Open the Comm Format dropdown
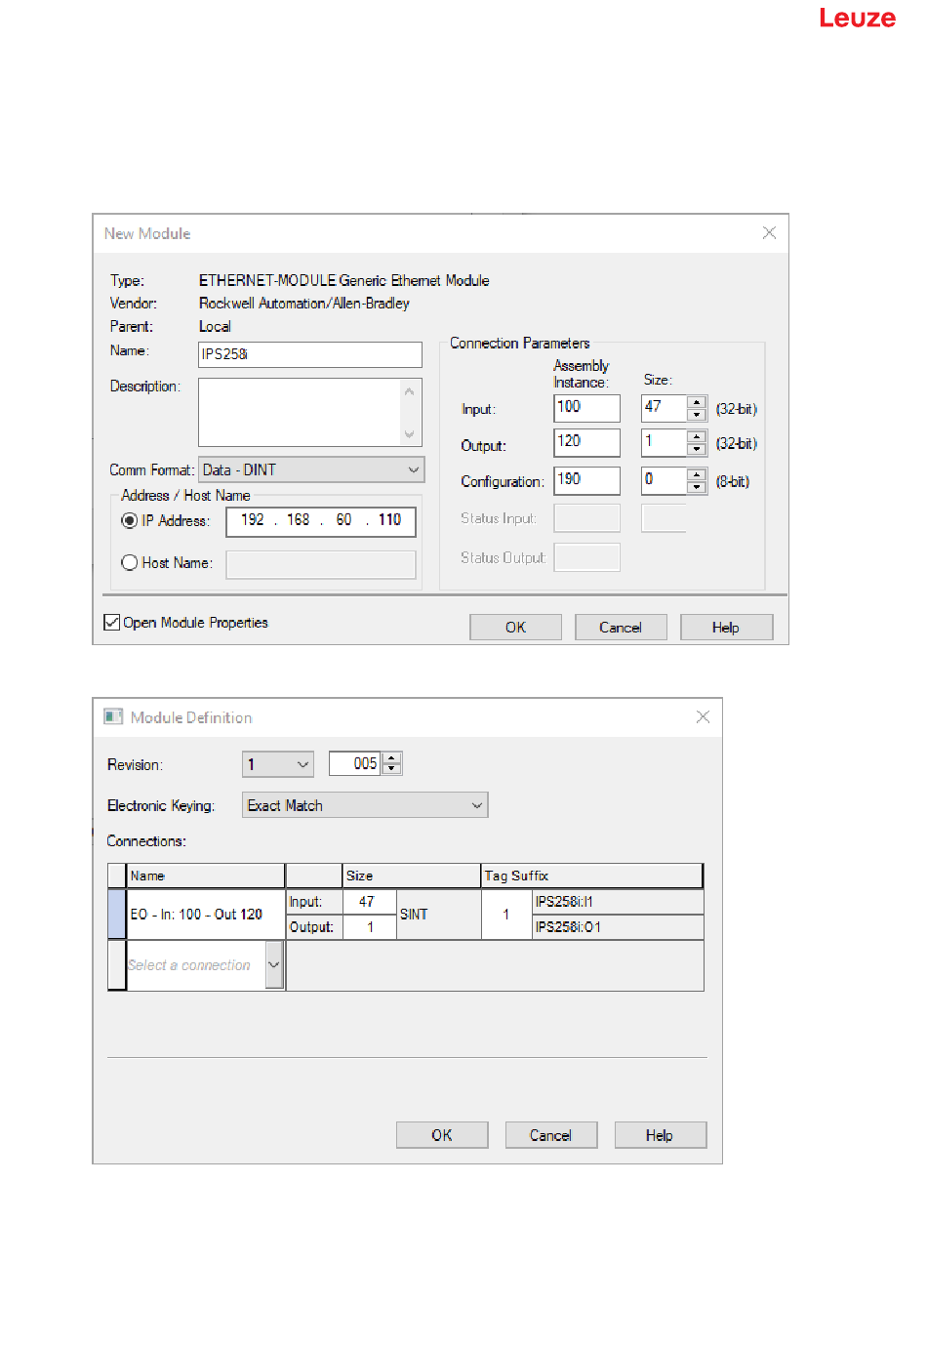Viewport: 927px width, 1345px height. click(x=311, y=469)
